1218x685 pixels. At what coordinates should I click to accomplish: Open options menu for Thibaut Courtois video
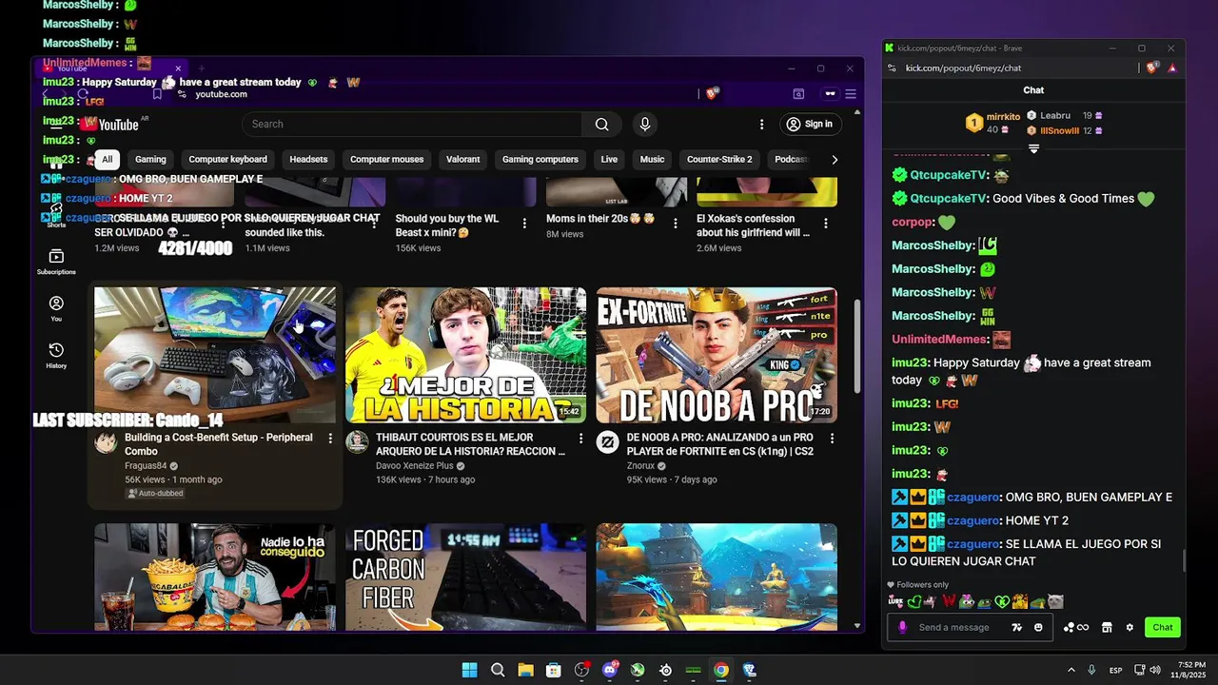pyautogui.click(x=581, y=439)
